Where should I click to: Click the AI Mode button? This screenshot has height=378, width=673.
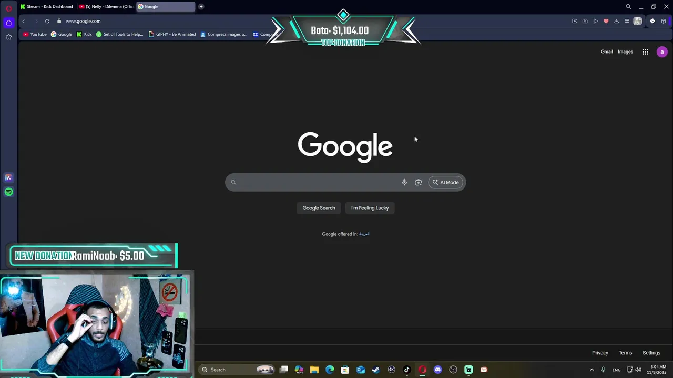pos(446,182)
